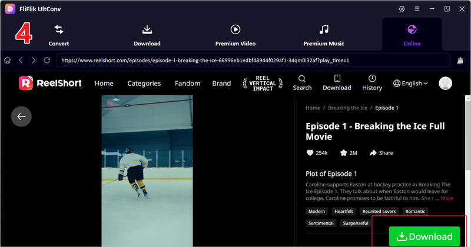The height and width of the screenshot is (247, 471).
Task: Select the Reunited Lovers tag
Action: pyautogui.click(x=379, y=211)
